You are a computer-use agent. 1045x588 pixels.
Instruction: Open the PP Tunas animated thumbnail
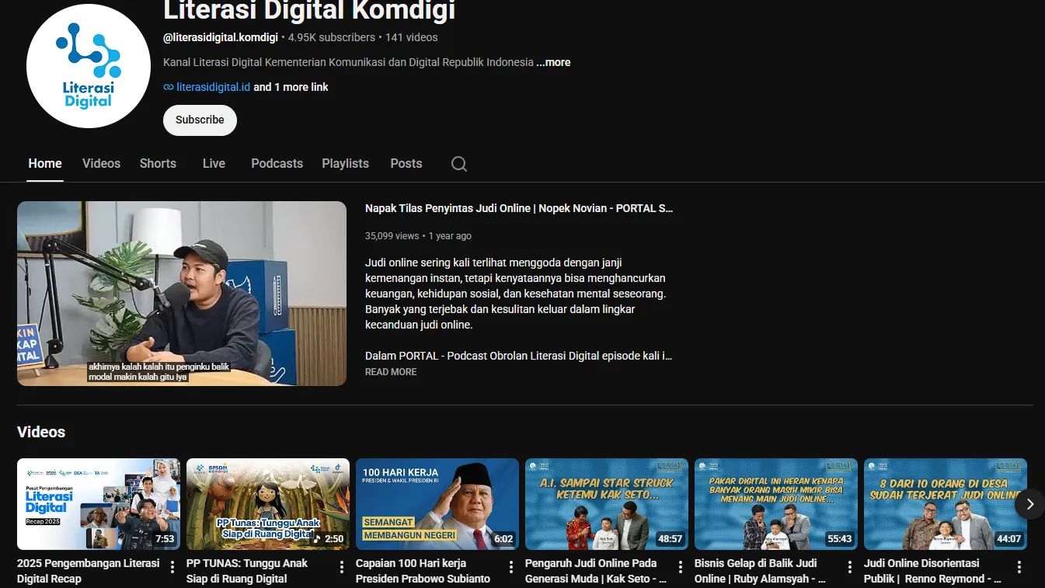pos(268,504)
